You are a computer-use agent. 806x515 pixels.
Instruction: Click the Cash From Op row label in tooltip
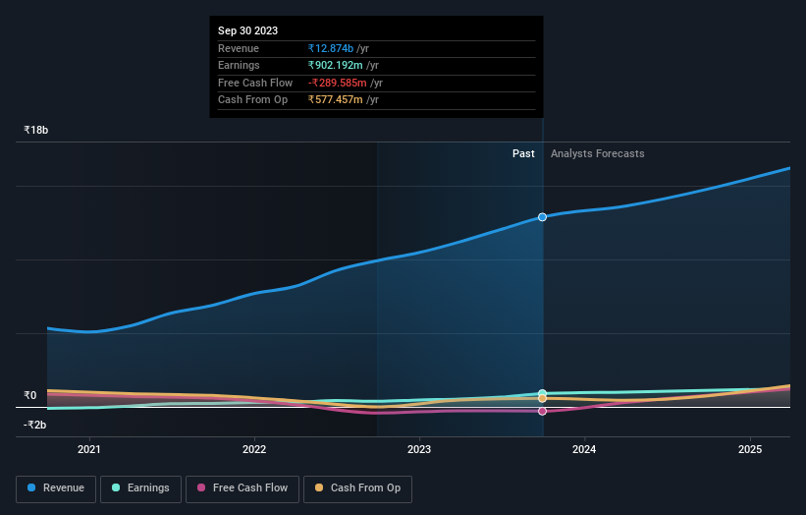click(252, 100)
